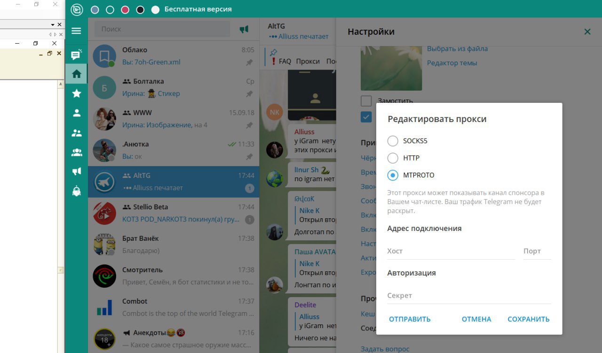Screen dimensions: 602x353
Task: Click the СОХРАНИТЬ button
Action: click(529, 319)
